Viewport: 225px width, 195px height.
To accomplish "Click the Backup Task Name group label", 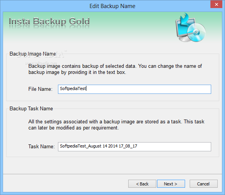I will pyautogui.click(x=31, y=108).
